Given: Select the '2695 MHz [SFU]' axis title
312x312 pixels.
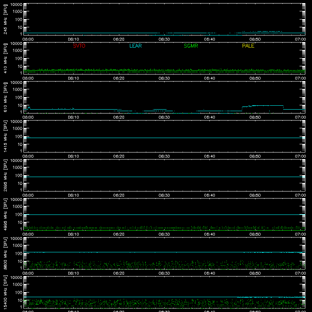Looking at the screenshot, I should tap(5, 175).
